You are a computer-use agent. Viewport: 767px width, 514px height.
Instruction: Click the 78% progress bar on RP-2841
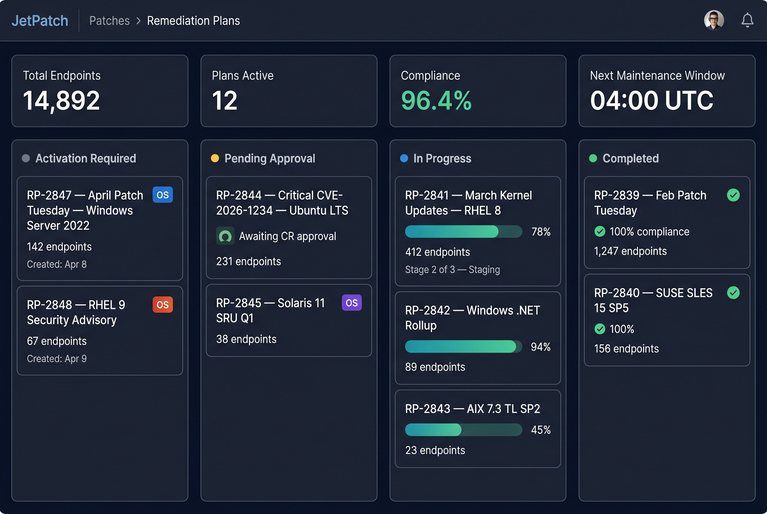click(x=463, y=232)
